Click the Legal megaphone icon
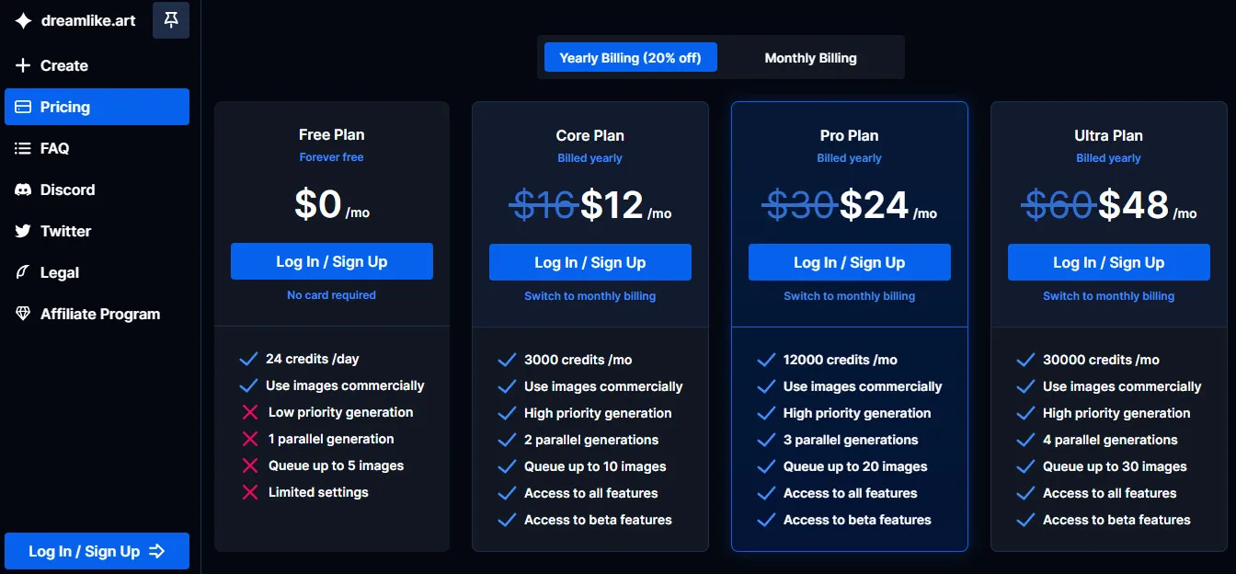This screenshot has width=1236, height=574. click(21, 272)
